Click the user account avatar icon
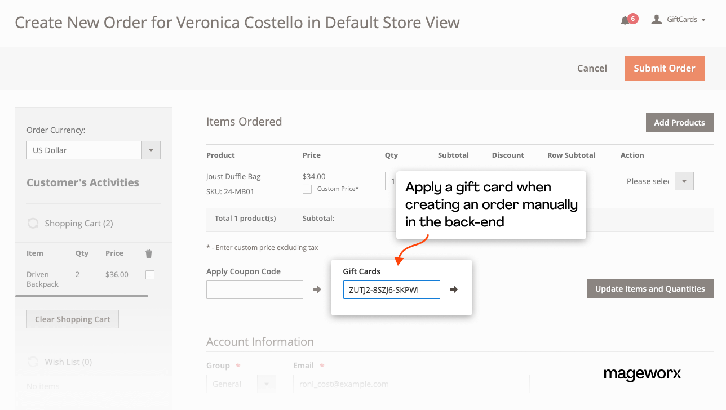 [x=656, y=20]
